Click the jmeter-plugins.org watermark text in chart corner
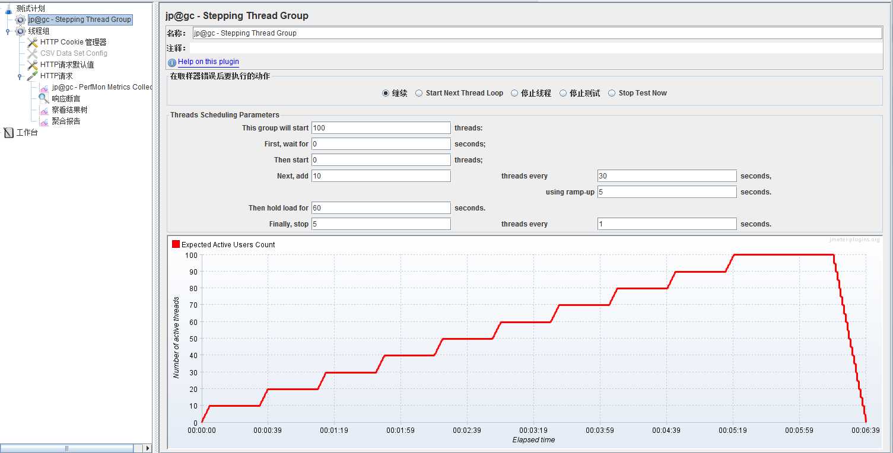The height and width of the screenshot is (453, 893). (854, 240)
